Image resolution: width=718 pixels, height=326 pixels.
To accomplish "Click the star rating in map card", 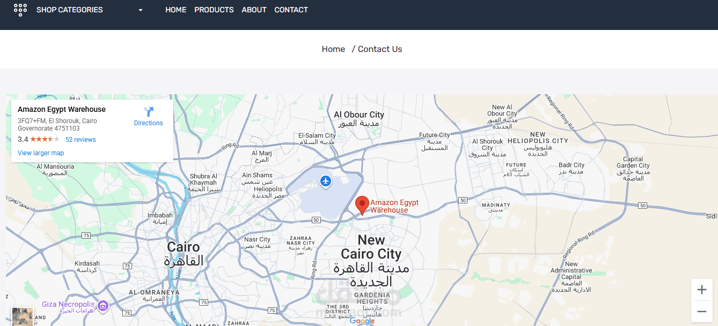I will [x=45, y=139].
